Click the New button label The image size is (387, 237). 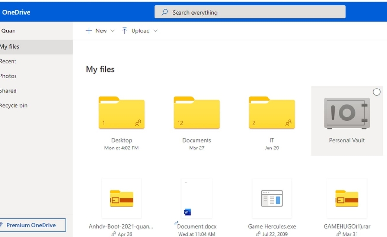[101, 30]
